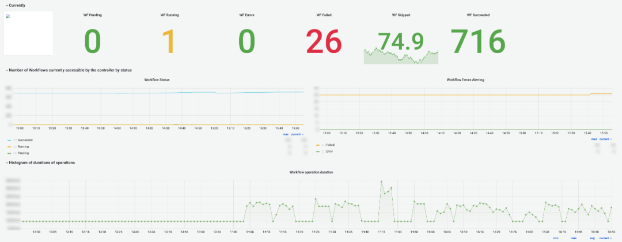This screenshot has width=622, height=242.
Task: Click the WF Running value 1
Action: coord(169,41)
